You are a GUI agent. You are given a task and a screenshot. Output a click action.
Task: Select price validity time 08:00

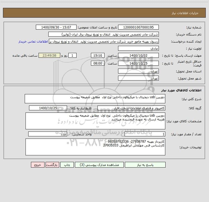coord(98,63)
